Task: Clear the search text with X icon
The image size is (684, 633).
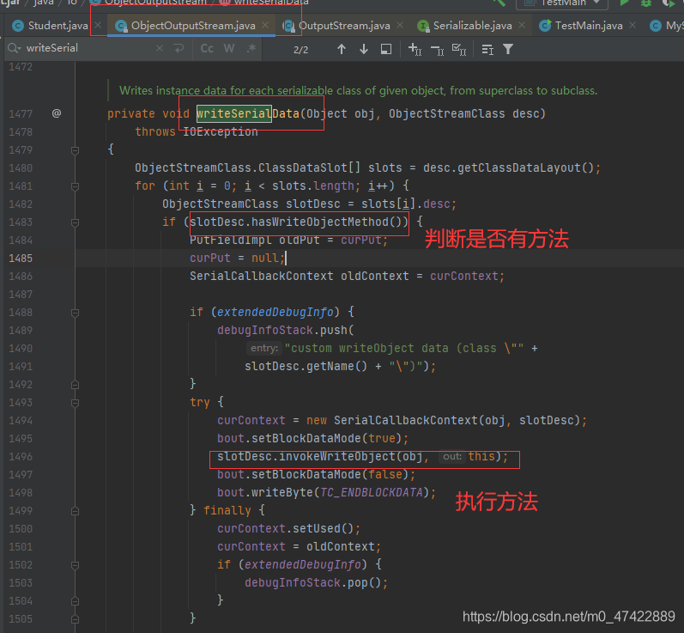Action: click(160, 48)
